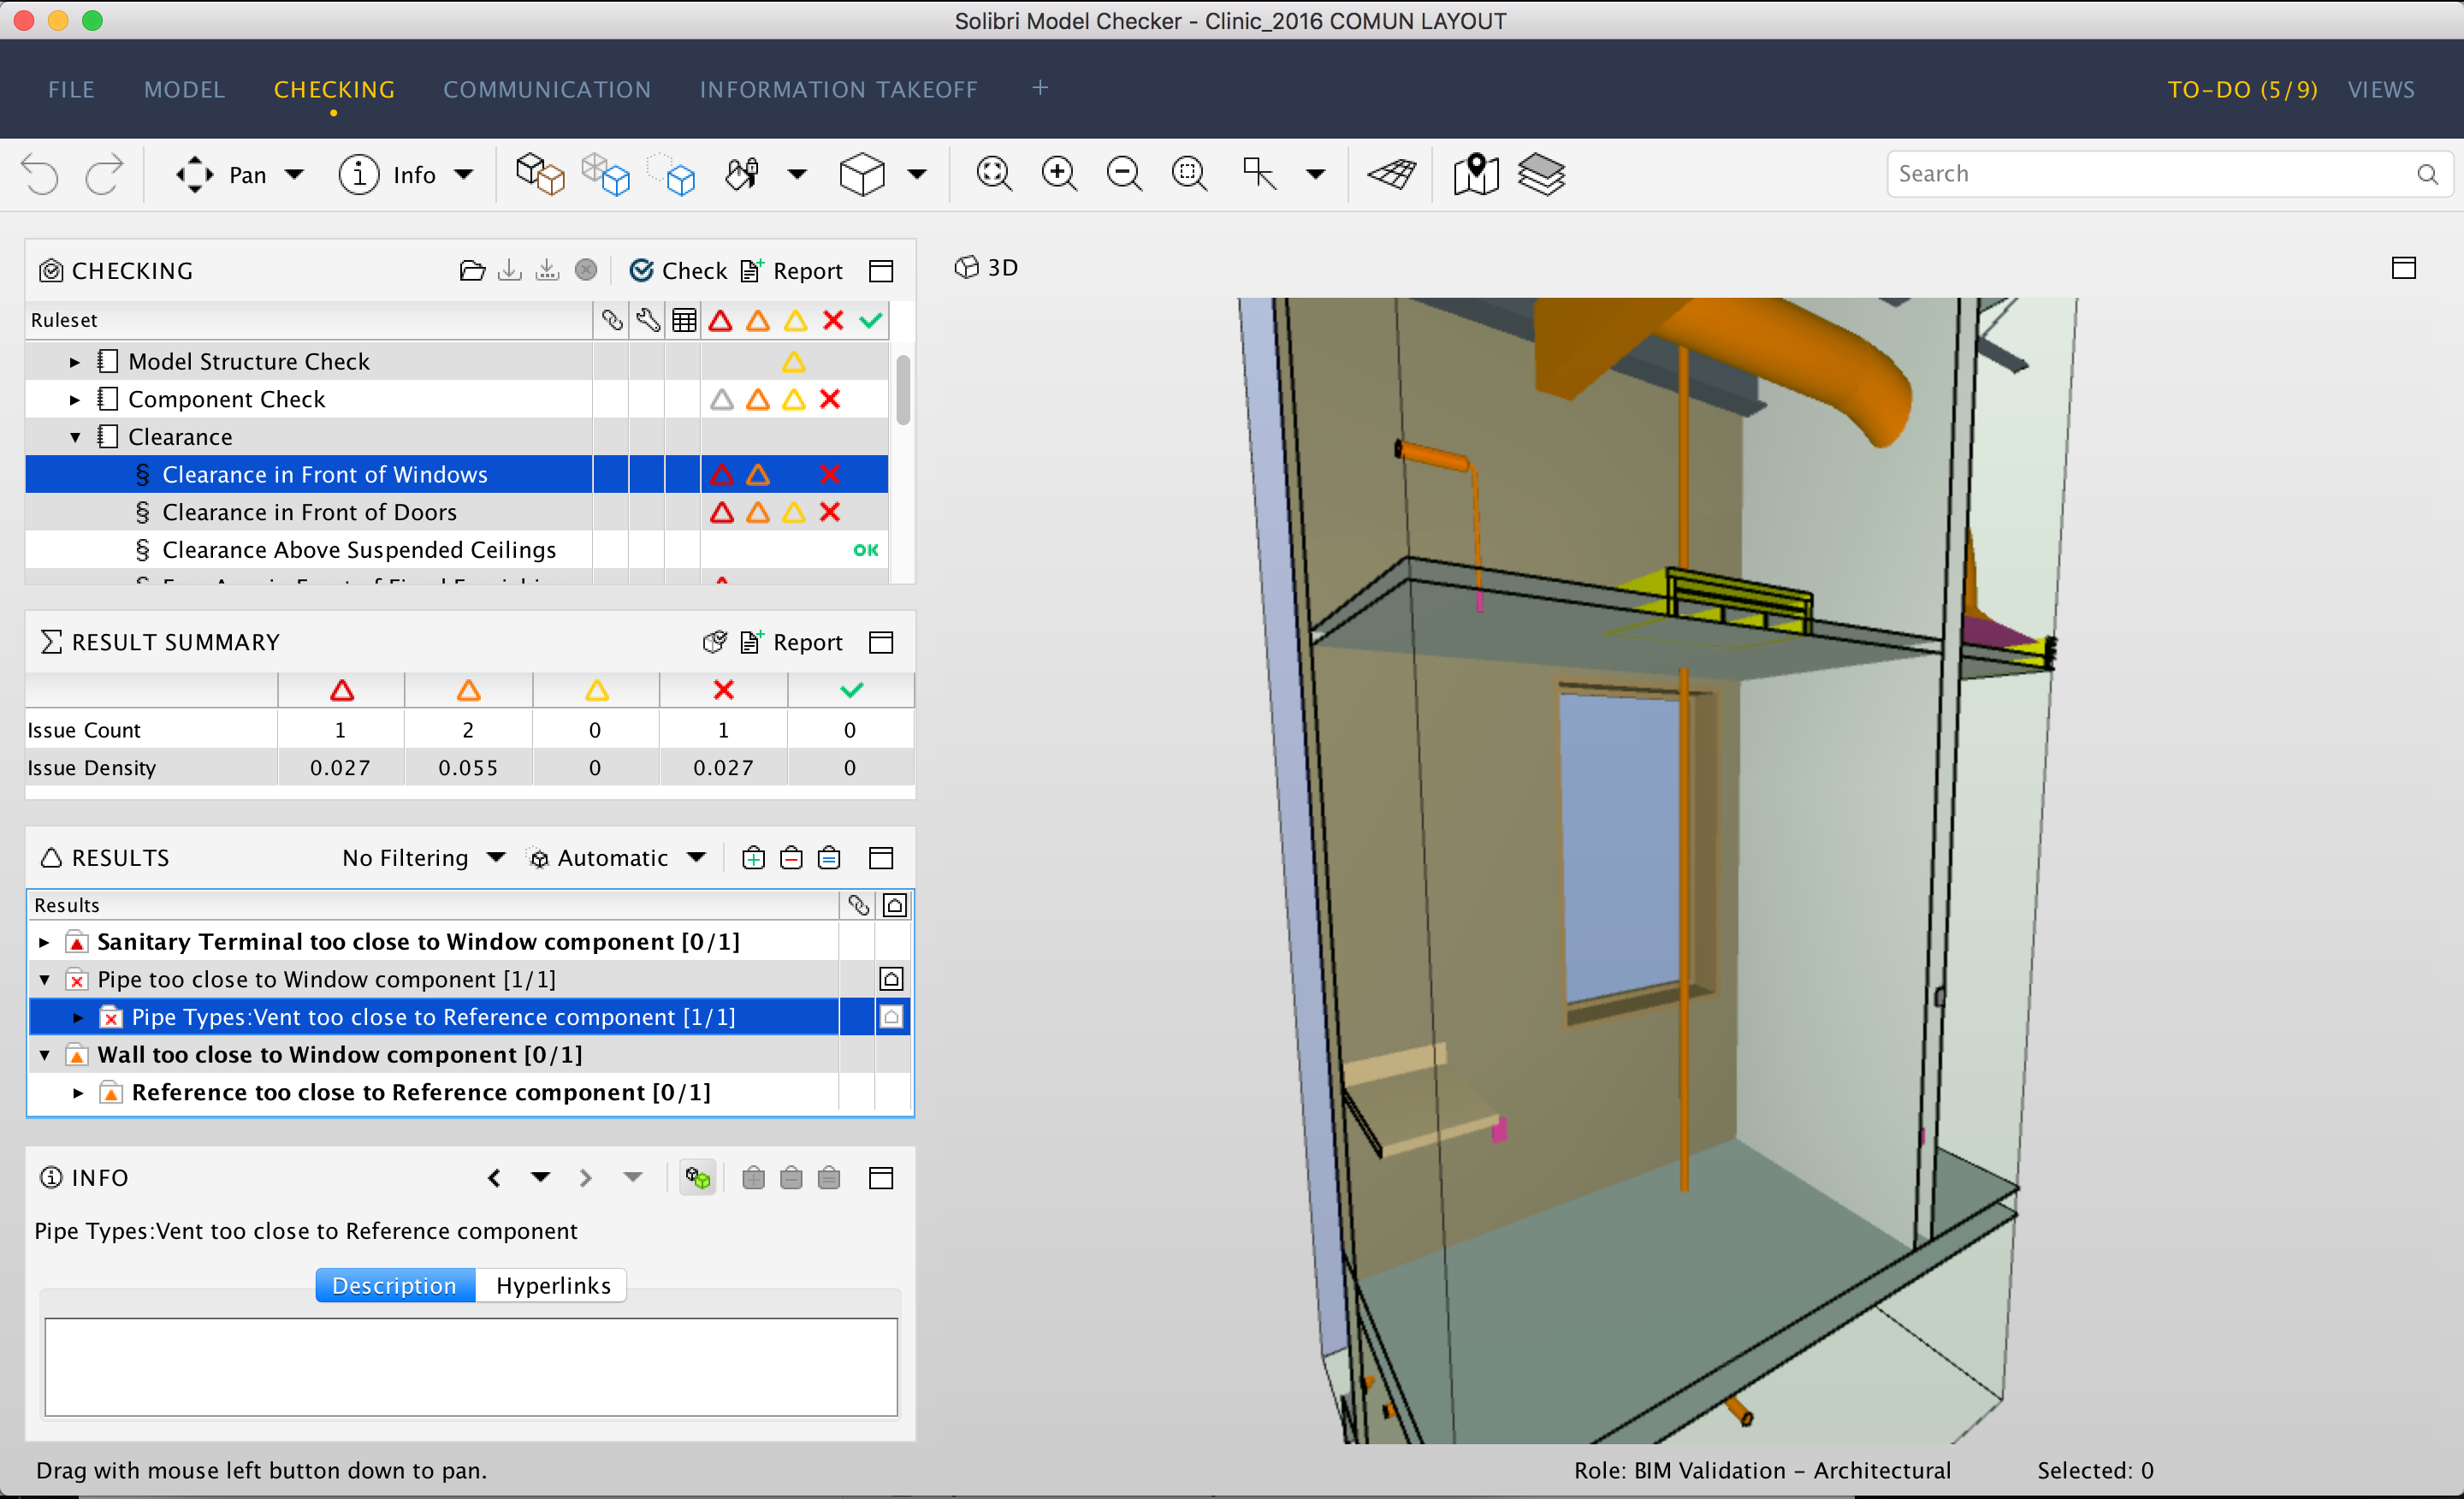
Task: Click the sectioning plane icon
Action: (1392, 174)
